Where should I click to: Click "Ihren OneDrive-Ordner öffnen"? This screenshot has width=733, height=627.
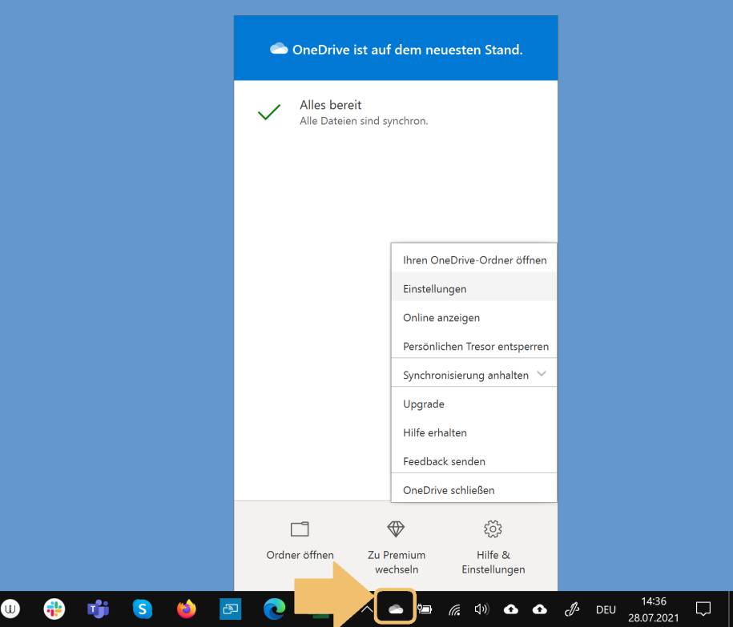(x=474, y=259)
